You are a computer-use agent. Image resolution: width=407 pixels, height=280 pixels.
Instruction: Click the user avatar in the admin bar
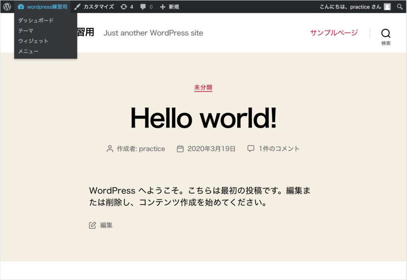tap(387, 7)
